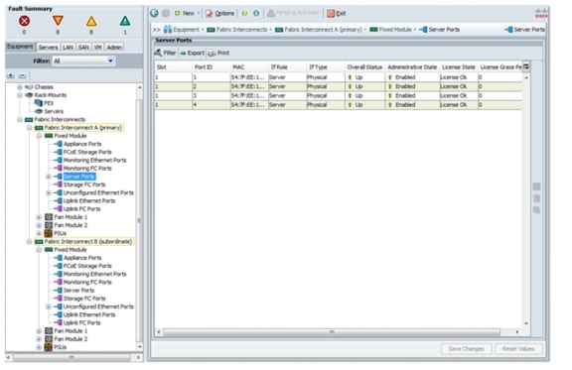Select Appliance Ports under Fabric Interconnect A

82,144
